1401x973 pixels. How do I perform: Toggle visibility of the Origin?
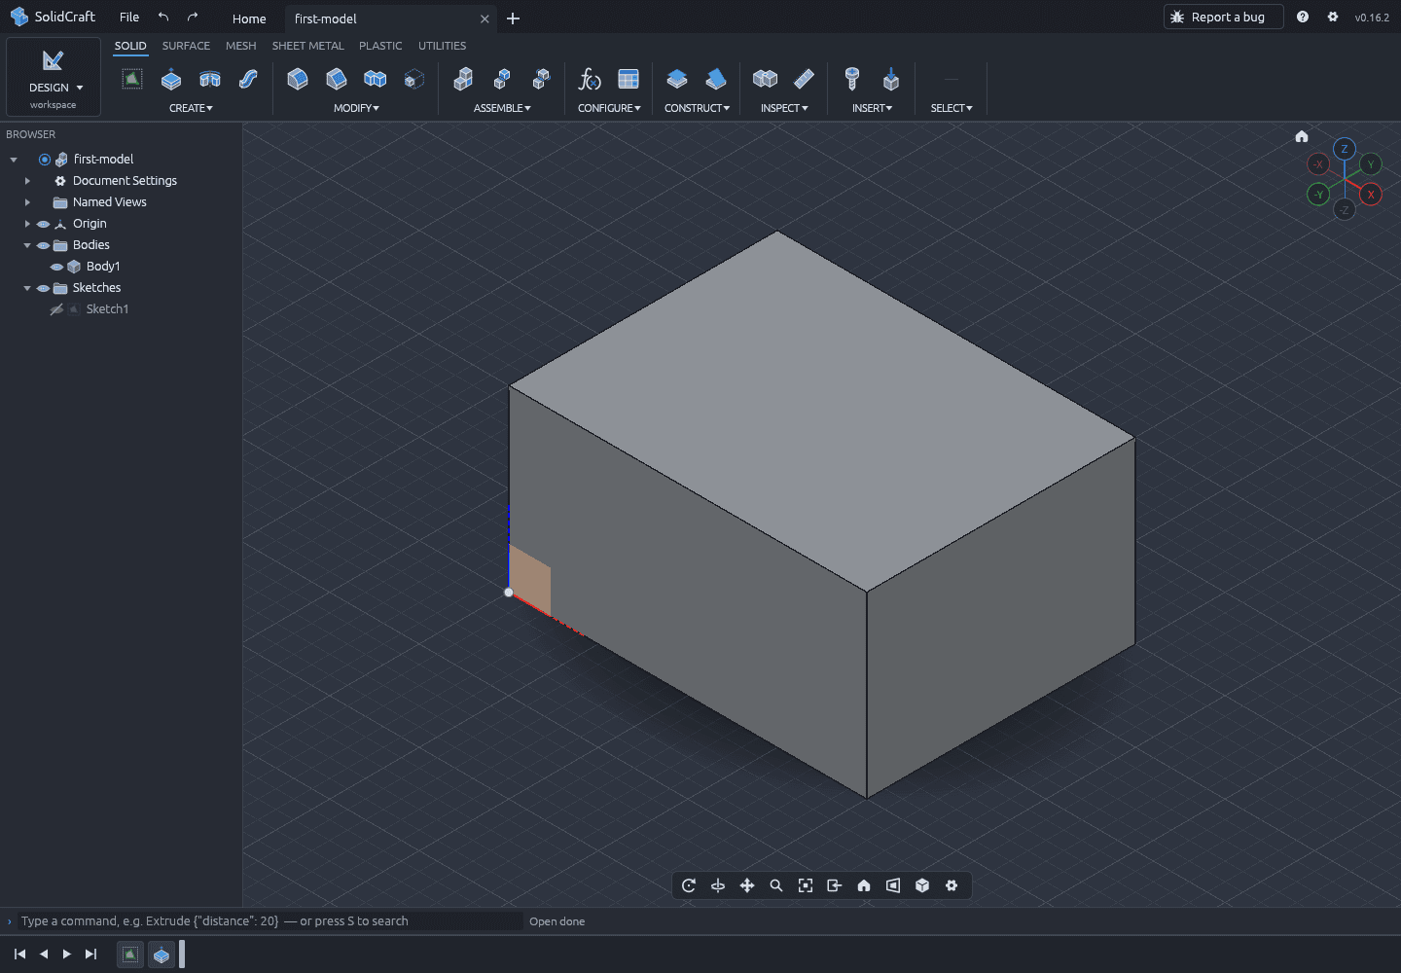(43, 224)
